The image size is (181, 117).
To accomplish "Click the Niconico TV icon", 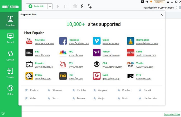I will pos(29,64).
